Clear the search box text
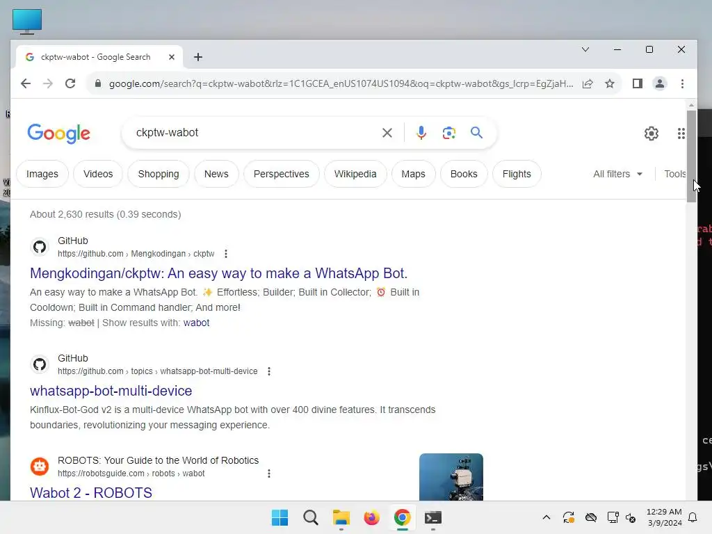 point(387,133)
